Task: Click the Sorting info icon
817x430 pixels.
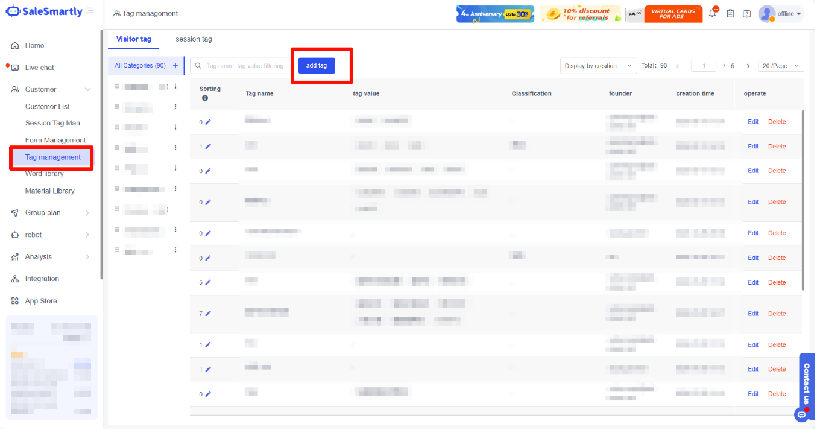Action: (205, 98)
